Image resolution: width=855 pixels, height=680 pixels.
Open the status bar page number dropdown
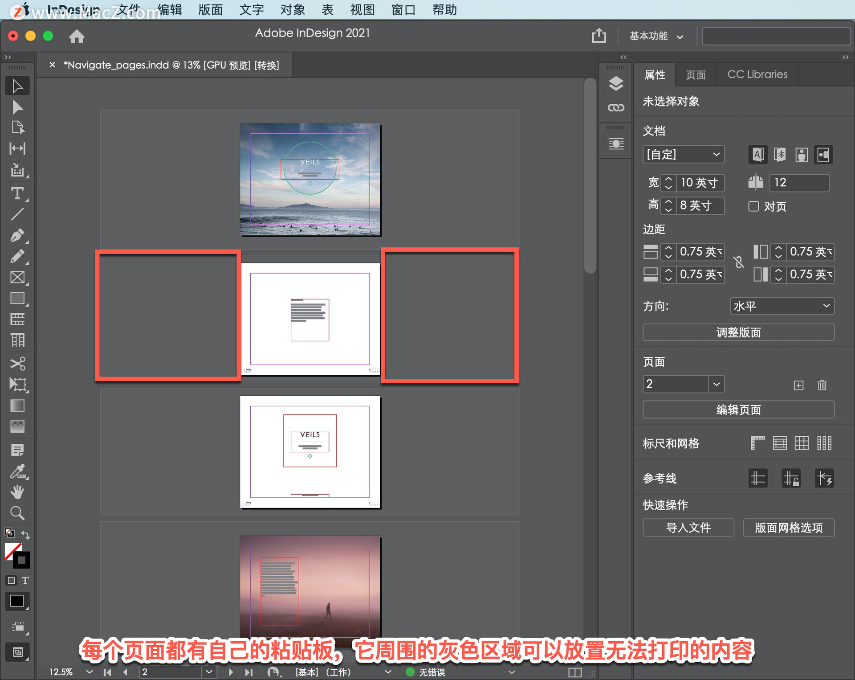pos(209,672)
